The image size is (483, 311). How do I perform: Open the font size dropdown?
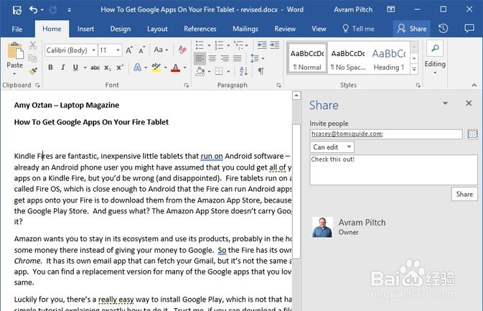click(x=118, y=50)
